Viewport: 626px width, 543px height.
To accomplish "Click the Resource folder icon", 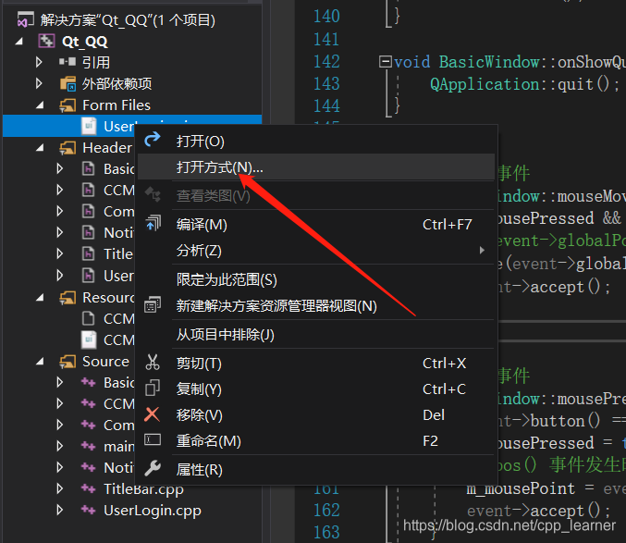I will coord(68,298).
